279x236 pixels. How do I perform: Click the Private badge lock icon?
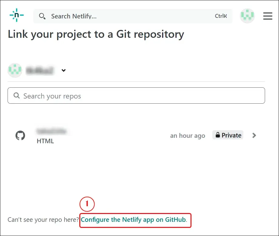[x=218, y=135]
